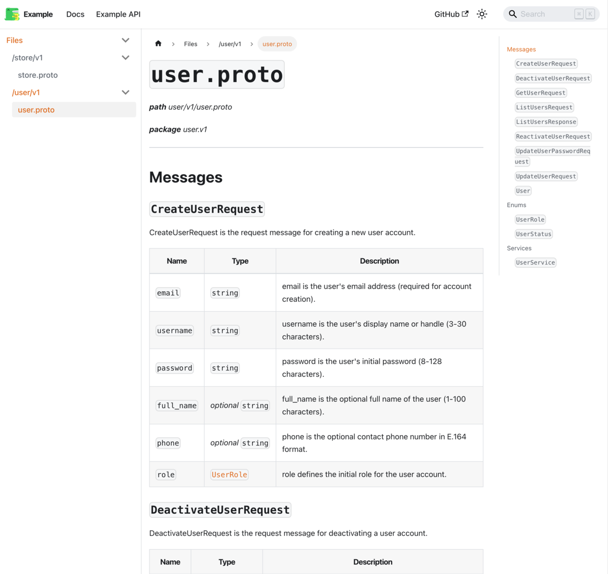Image resolution: width=608 pixels, height=574 pixels.
Task: Collapse the /store/v1 folder
Action: 125,57
